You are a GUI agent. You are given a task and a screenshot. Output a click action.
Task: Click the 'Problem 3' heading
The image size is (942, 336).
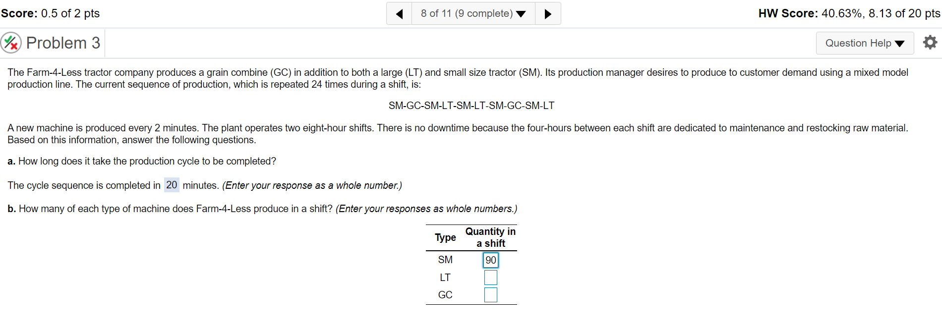(x=64, y=43)
